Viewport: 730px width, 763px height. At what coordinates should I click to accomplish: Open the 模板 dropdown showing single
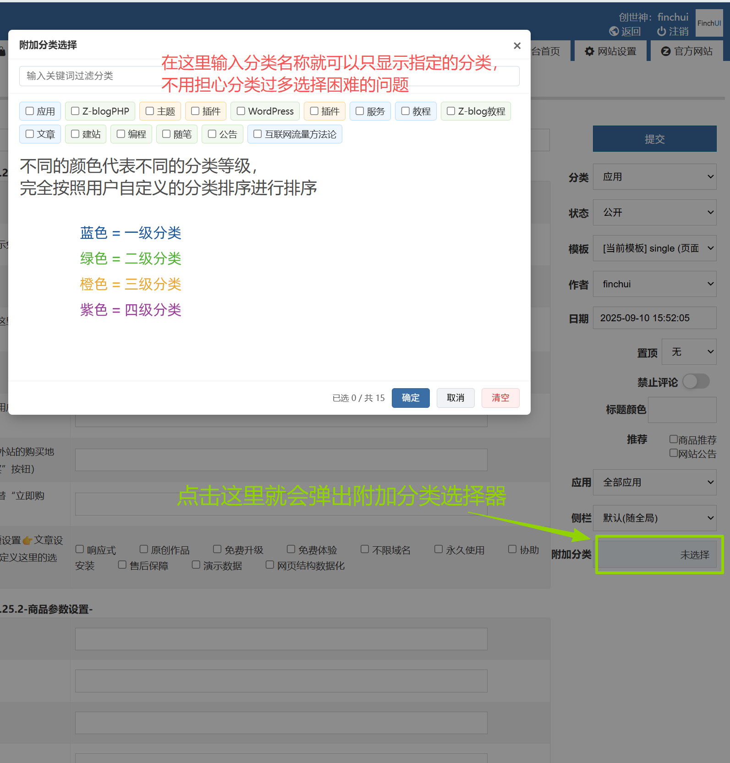tap(654, 248)
